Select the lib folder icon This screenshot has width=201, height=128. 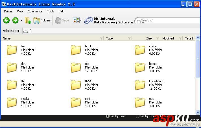pyautogui.click(x=12, y=85)
